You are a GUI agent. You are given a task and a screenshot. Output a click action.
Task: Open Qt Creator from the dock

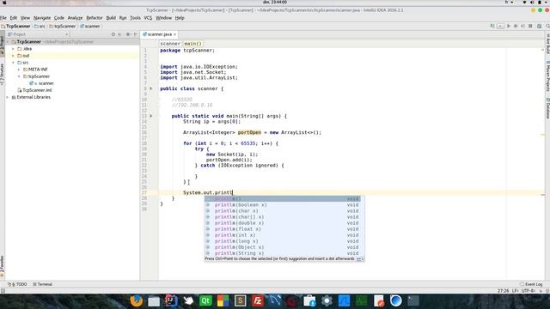pyautogui.click(x=205, y=301)
